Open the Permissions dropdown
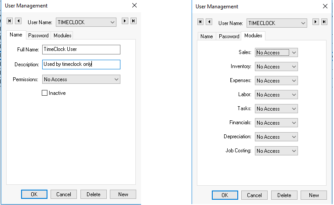Screen dimensions: 334x205 [x=81, y=79]
